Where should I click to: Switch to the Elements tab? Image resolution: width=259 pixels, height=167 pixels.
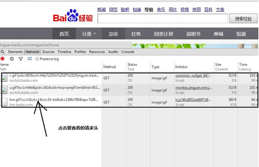[15, 52]
